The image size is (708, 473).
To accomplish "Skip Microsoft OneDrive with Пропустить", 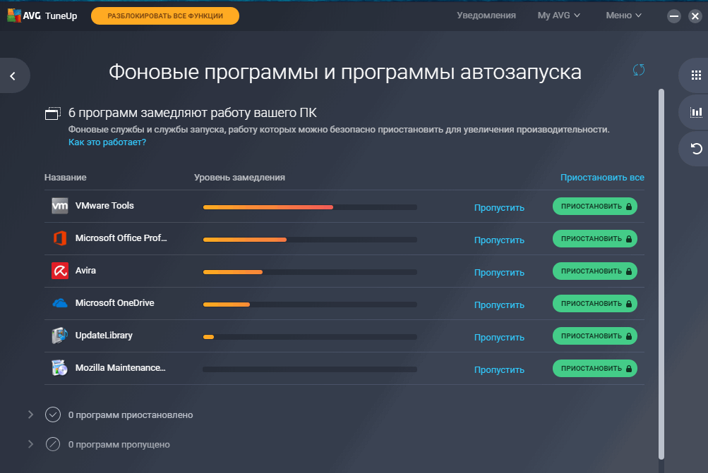I will (499, 305).
